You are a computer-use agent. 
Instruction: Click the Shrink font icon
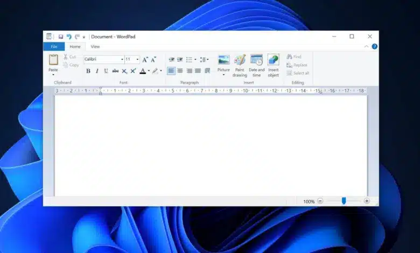click(153, 59)
